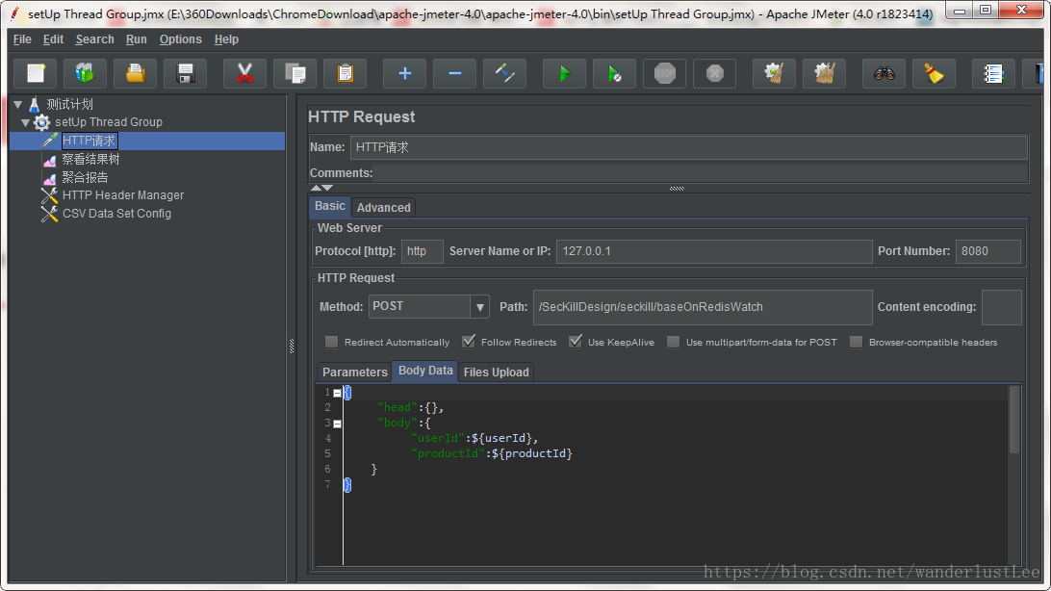This screenshot has width=1051, height=591.
Task: Open the Templates icon in toolbar
Action: [x=85, y=73]
